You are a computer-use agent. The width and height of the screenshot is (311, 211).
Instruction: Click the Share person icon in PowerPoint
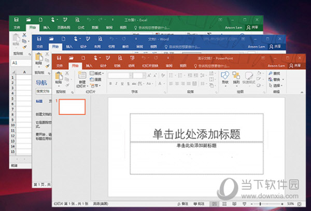291,66
